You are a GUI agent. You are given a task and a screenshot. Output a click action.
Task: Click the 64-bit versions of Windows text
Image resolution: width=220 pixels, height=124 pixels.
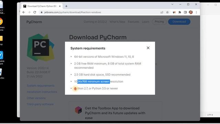tap(104, 56)
